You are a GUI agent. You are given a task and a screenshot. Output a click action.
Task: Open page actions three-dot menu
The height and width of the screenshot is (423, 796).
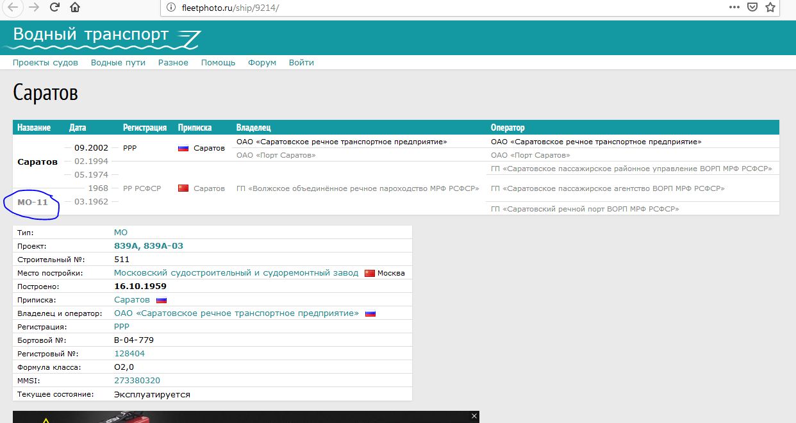click(x=734, y=7)
